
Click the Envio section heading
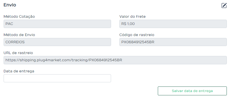click(10, 5)
